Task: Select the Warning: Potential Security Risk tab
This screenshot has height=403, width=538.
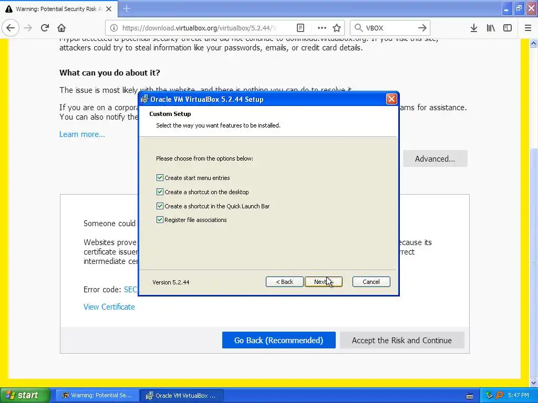Action: click(59, 9)
